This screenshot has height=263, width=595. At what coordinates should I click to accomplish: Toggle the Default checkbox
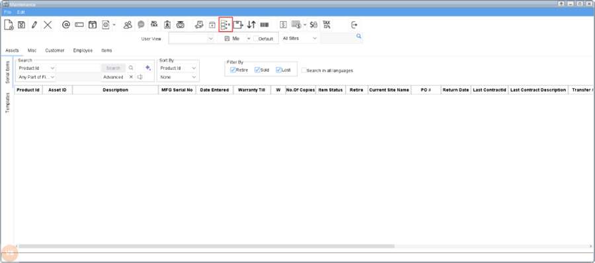point(256,38)
